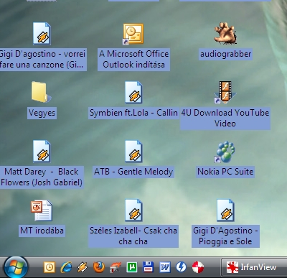The width and height of the screenshot is (287, 278).
Task: Open the Windows Start orb
Action: [x=16, y=267]
